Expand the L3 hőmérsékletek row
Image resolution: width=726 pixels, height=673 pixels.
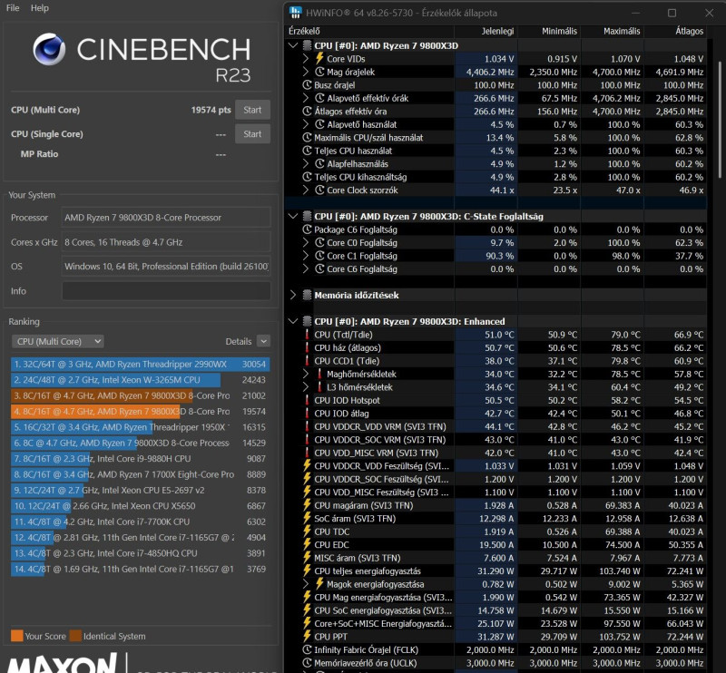[x=306, y=387]
